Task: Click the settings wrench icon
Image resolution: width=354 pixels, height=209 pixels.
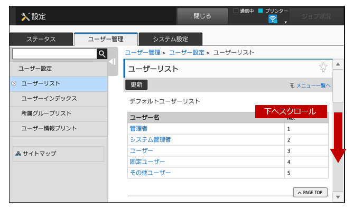Action: pyautogui.click(x=25, y=17)
